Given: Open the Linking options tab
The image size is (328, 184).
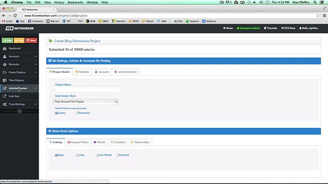Looking at the screenshot, I should click(x=56, y=142).
